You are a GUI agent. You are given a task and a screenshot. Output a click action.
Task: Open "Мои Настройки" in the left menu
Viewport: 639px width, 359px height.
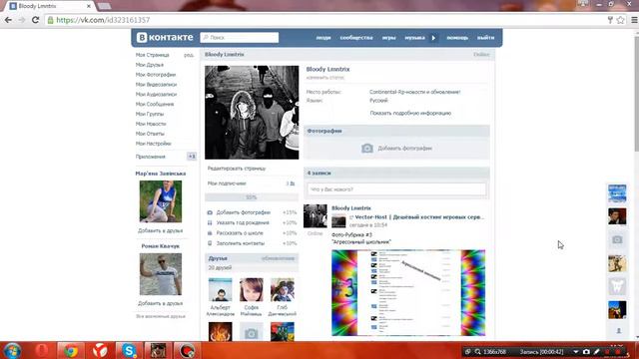point(153,144)
